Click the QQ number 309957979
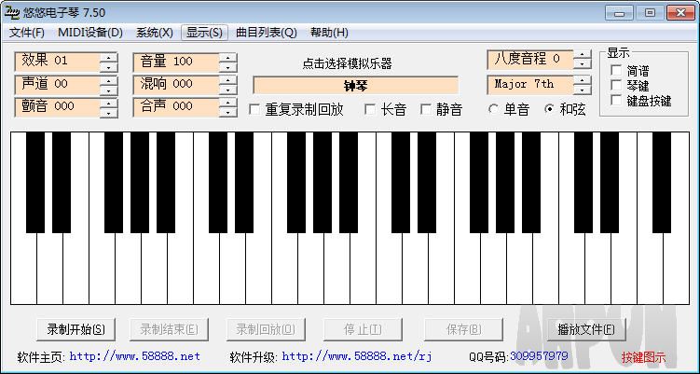Viewport: 700px width, 374px height. (539, 356)
